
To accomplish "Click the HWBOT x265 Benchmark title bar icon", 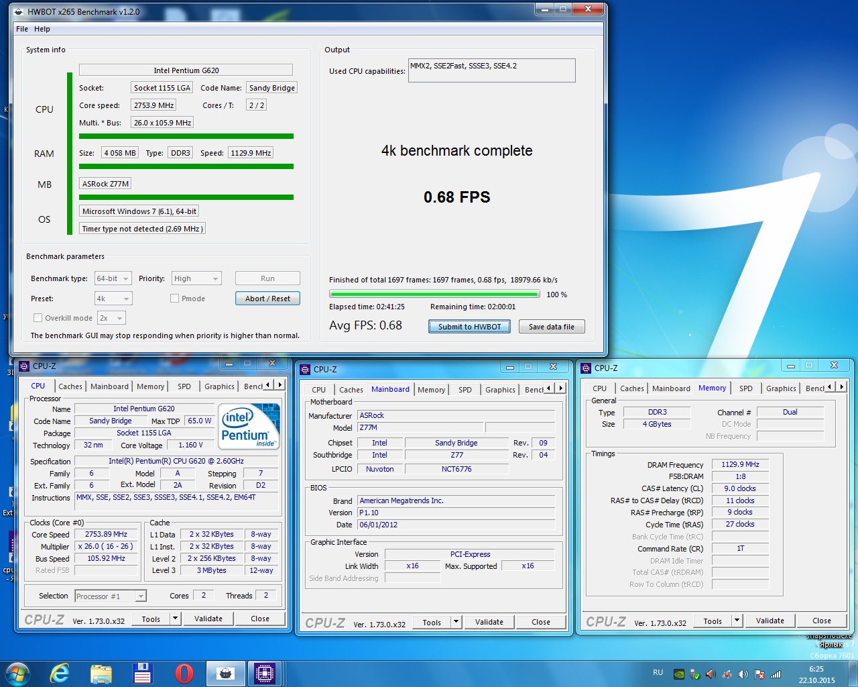I will coord(17,11).
